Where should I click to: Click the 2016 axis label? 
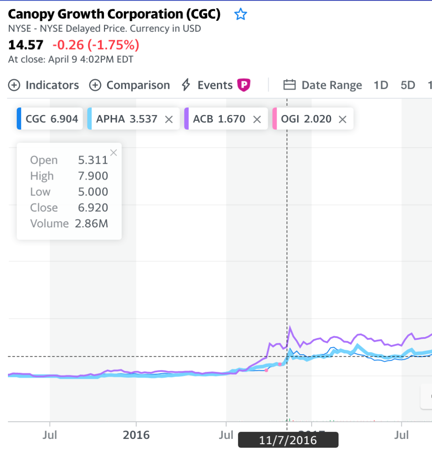click(x=136, y=435)
